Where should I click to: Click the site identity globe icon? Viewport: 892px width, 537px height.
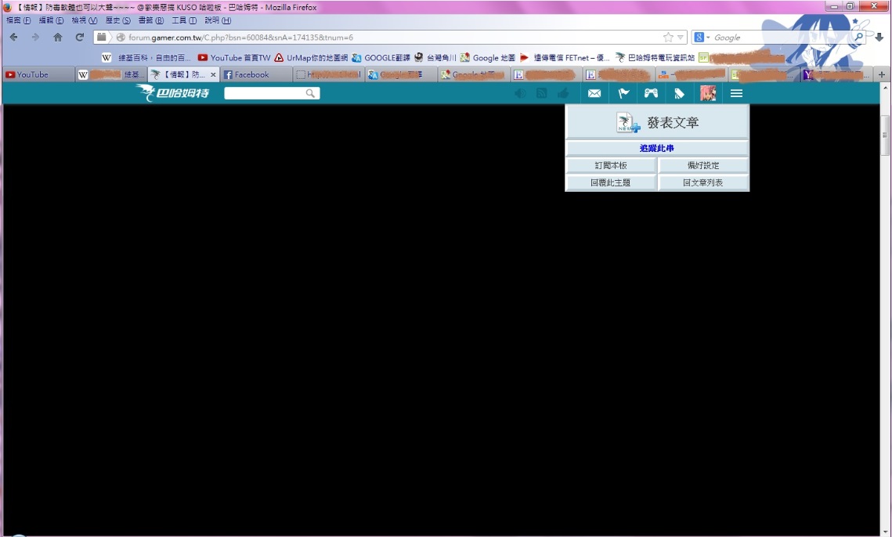coord(121,37)
